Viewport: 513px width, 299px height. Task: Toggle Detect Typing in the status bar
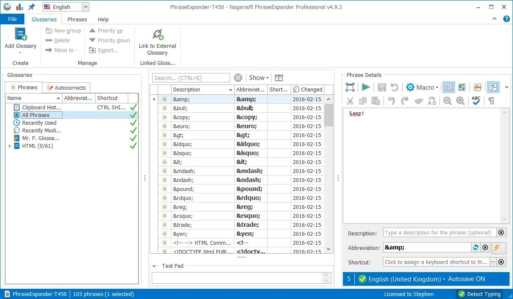(480, 294)
